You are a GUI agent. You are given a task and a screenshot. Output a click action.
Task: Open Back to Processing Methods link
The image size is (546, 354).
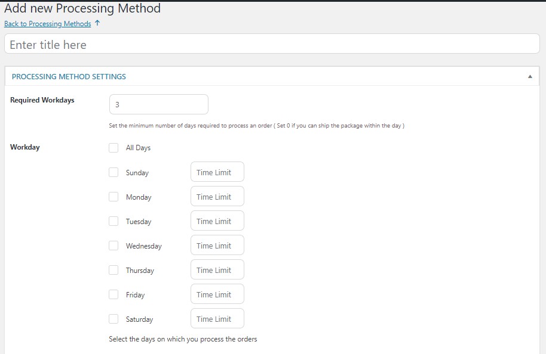(x=48, y=24)
